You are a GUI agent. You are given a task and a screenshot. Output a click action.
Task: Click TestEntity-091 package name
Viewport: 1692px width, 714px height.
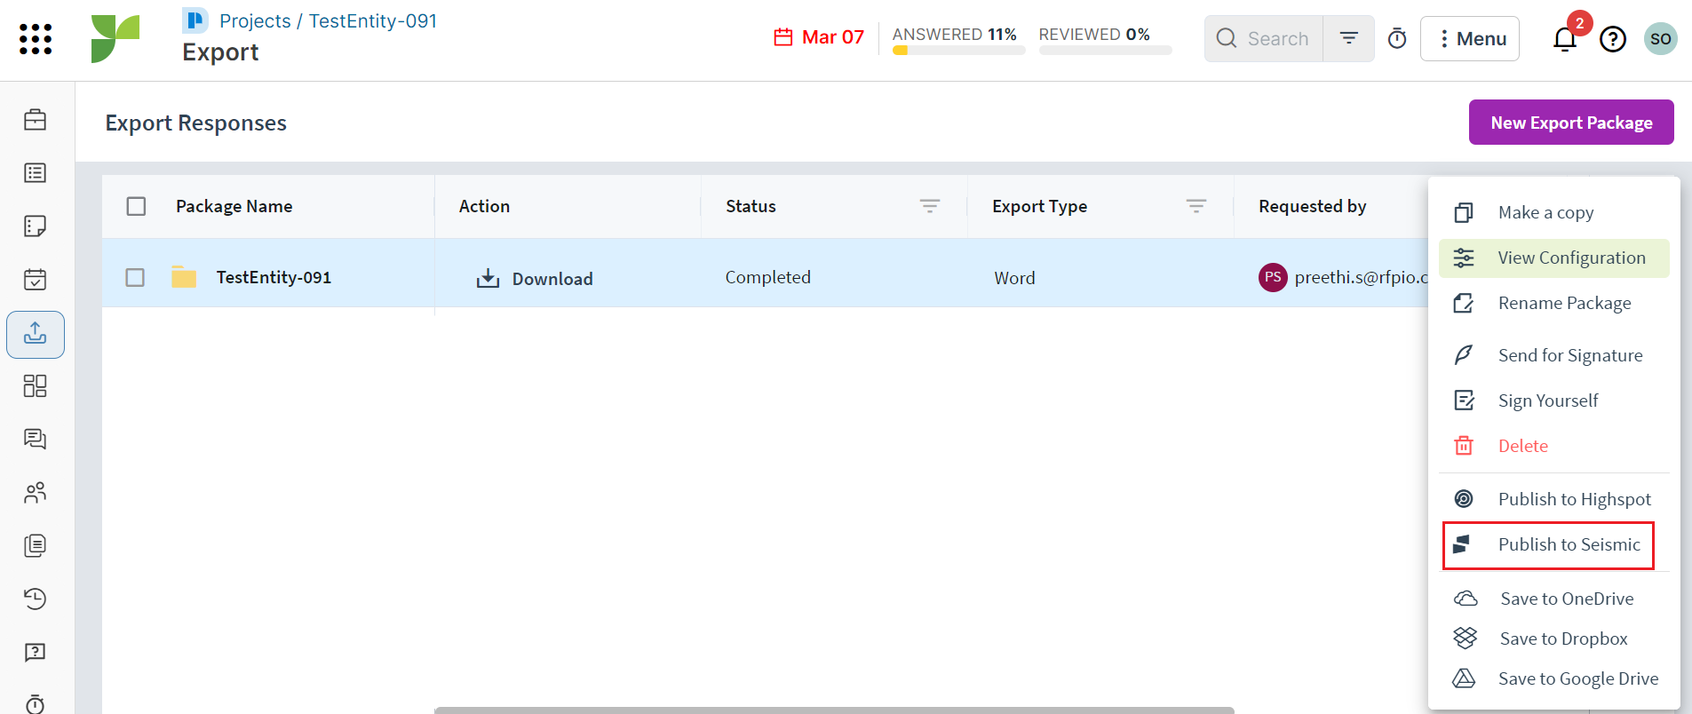point(274,277)
